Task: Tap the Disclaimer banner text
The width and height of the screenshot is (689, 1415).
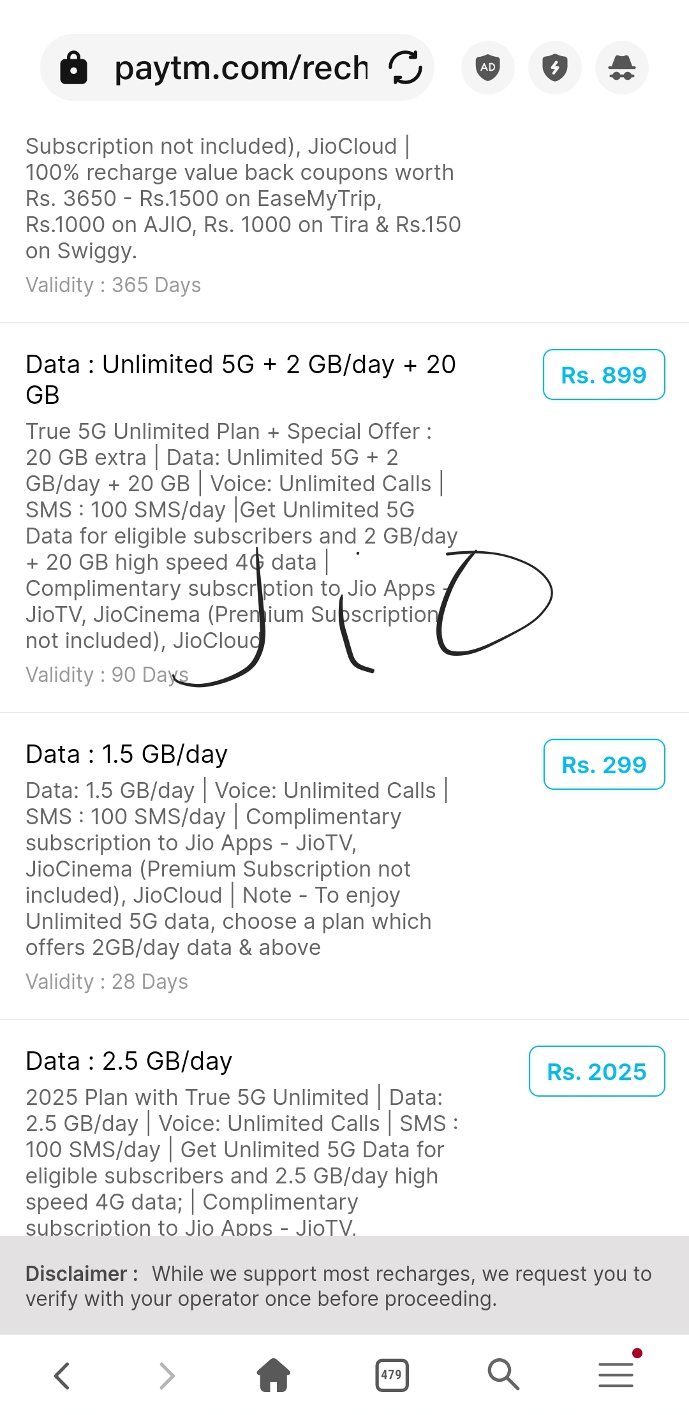Action: point(338,1285)
